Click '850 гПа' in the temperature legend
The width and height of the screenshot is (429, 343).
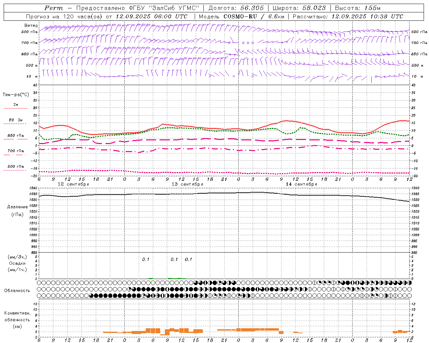pos(16,136)
